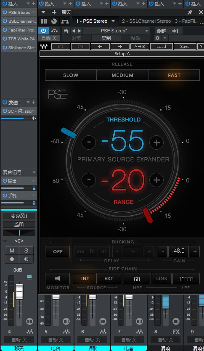Set release to SLOW
The width and height of the screenshot is (204, 351).
(x=71, y=75)
